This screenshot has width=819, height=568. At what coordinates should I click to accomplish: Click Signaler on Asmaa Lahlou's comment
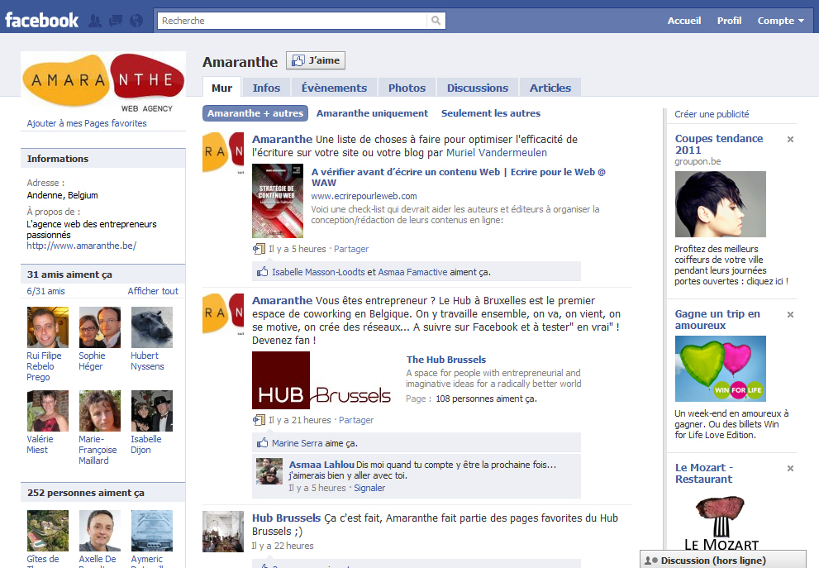369,488
